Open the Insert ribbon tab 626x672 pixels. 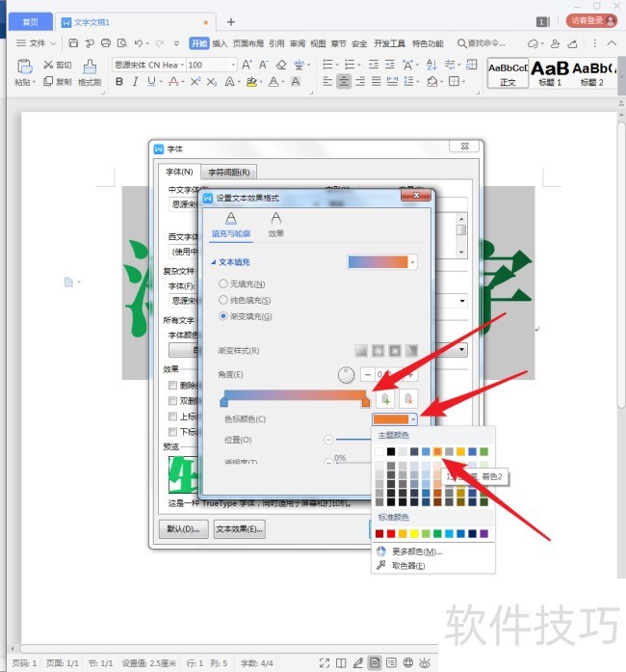(x=220, y=43)
